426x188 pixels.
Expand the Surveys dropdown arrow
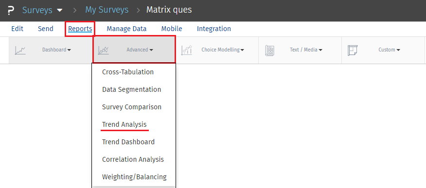point(59,11)
